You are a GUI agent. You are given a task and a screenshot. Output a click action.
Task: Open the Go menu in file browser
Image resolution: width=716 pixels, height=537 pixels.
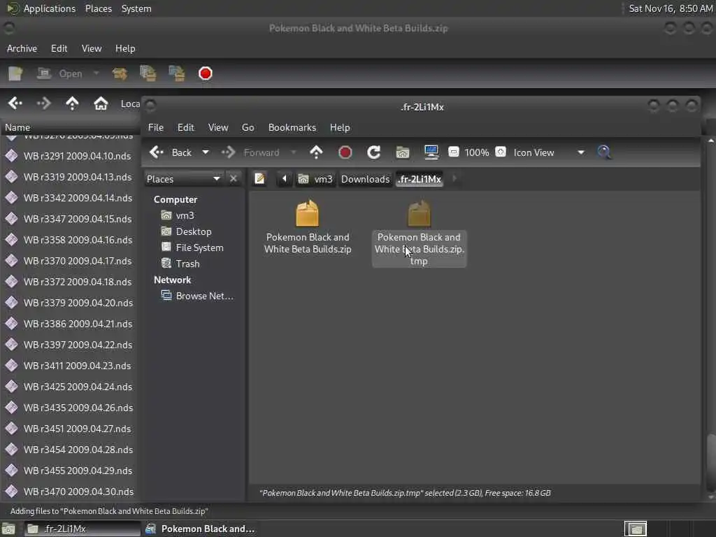tap(248, 128)
